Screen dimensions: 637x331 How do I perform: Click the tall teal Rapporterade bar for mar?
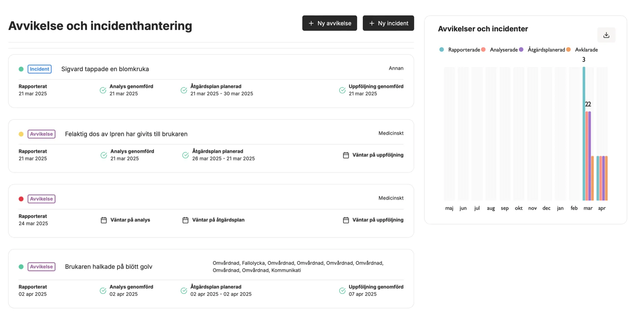coord(584,134)
